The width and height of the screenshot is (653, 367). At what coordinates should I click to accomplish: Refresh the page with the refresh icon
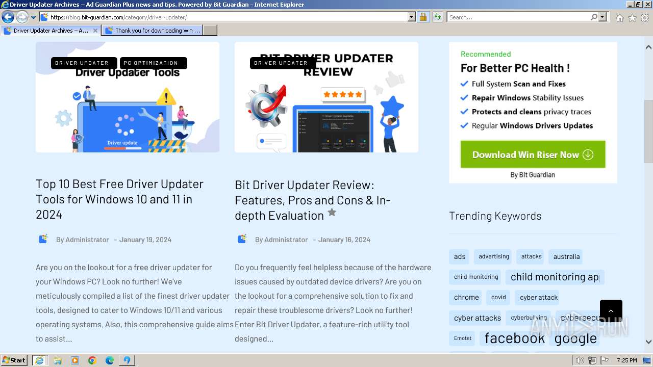[438, 17]
